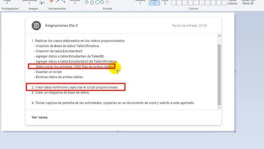Click the canvas bottom-edge resize handle
The image size is (264, 149).
pos(118,132)
